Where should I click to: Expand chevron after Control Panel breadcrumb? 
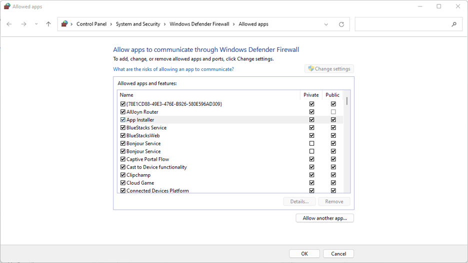pyautogui.click(x=111, y=24)
